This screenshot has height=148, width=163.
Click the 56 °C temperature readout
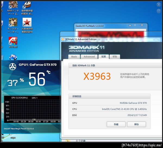coord(39,78)
